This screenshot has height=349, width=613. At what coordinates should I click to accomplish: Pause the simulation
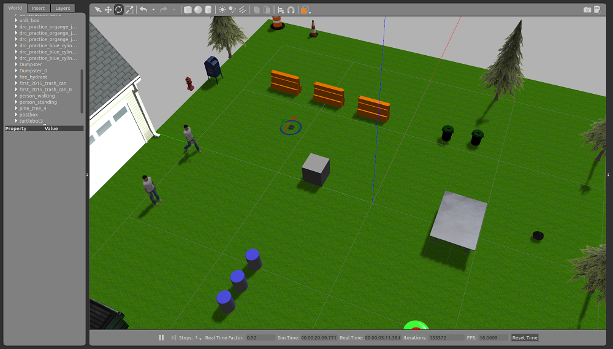[162, 337]
